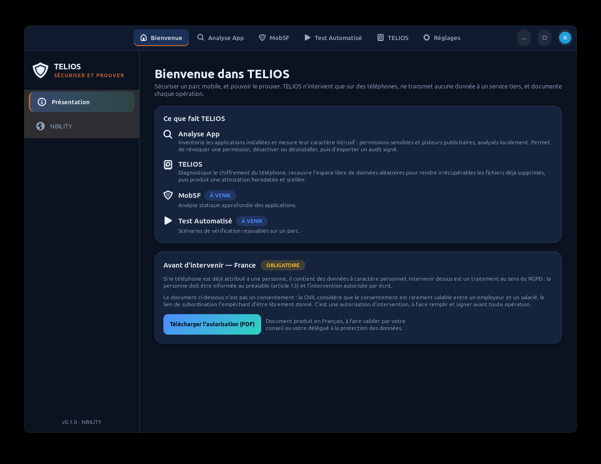This screenshot has height=464, width=601.
Task: Click the disk icon in TELIOS tab
Action: coord(380,37)
